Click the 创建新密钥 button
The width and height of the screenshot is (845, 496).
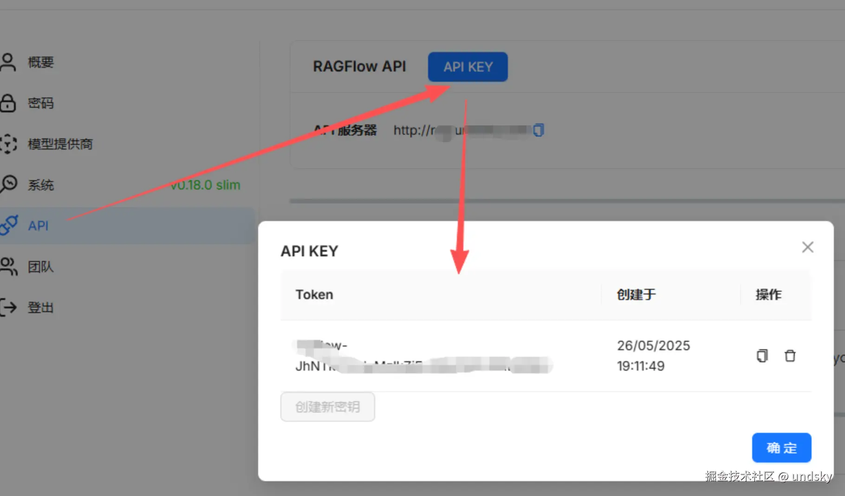point(328,407)
